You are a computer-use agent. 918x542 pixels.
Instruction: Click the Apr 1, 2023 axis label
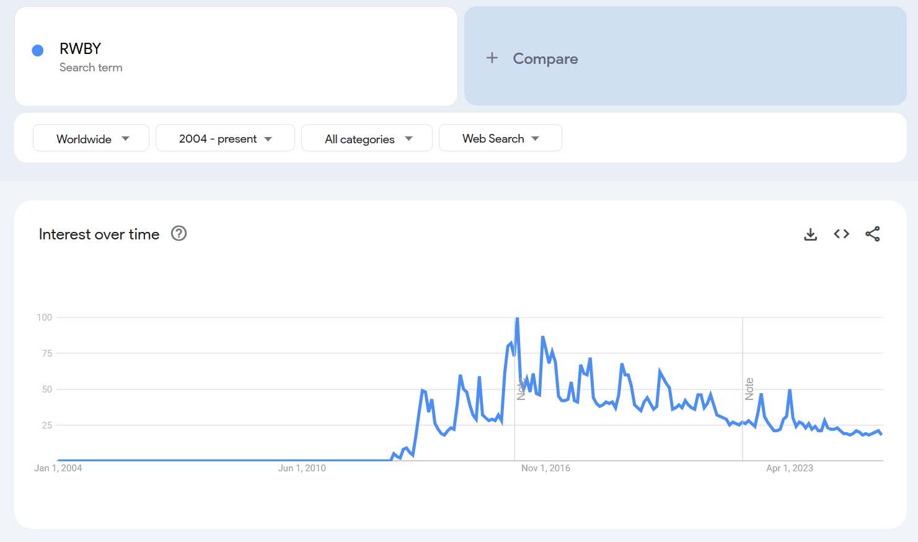790,468
